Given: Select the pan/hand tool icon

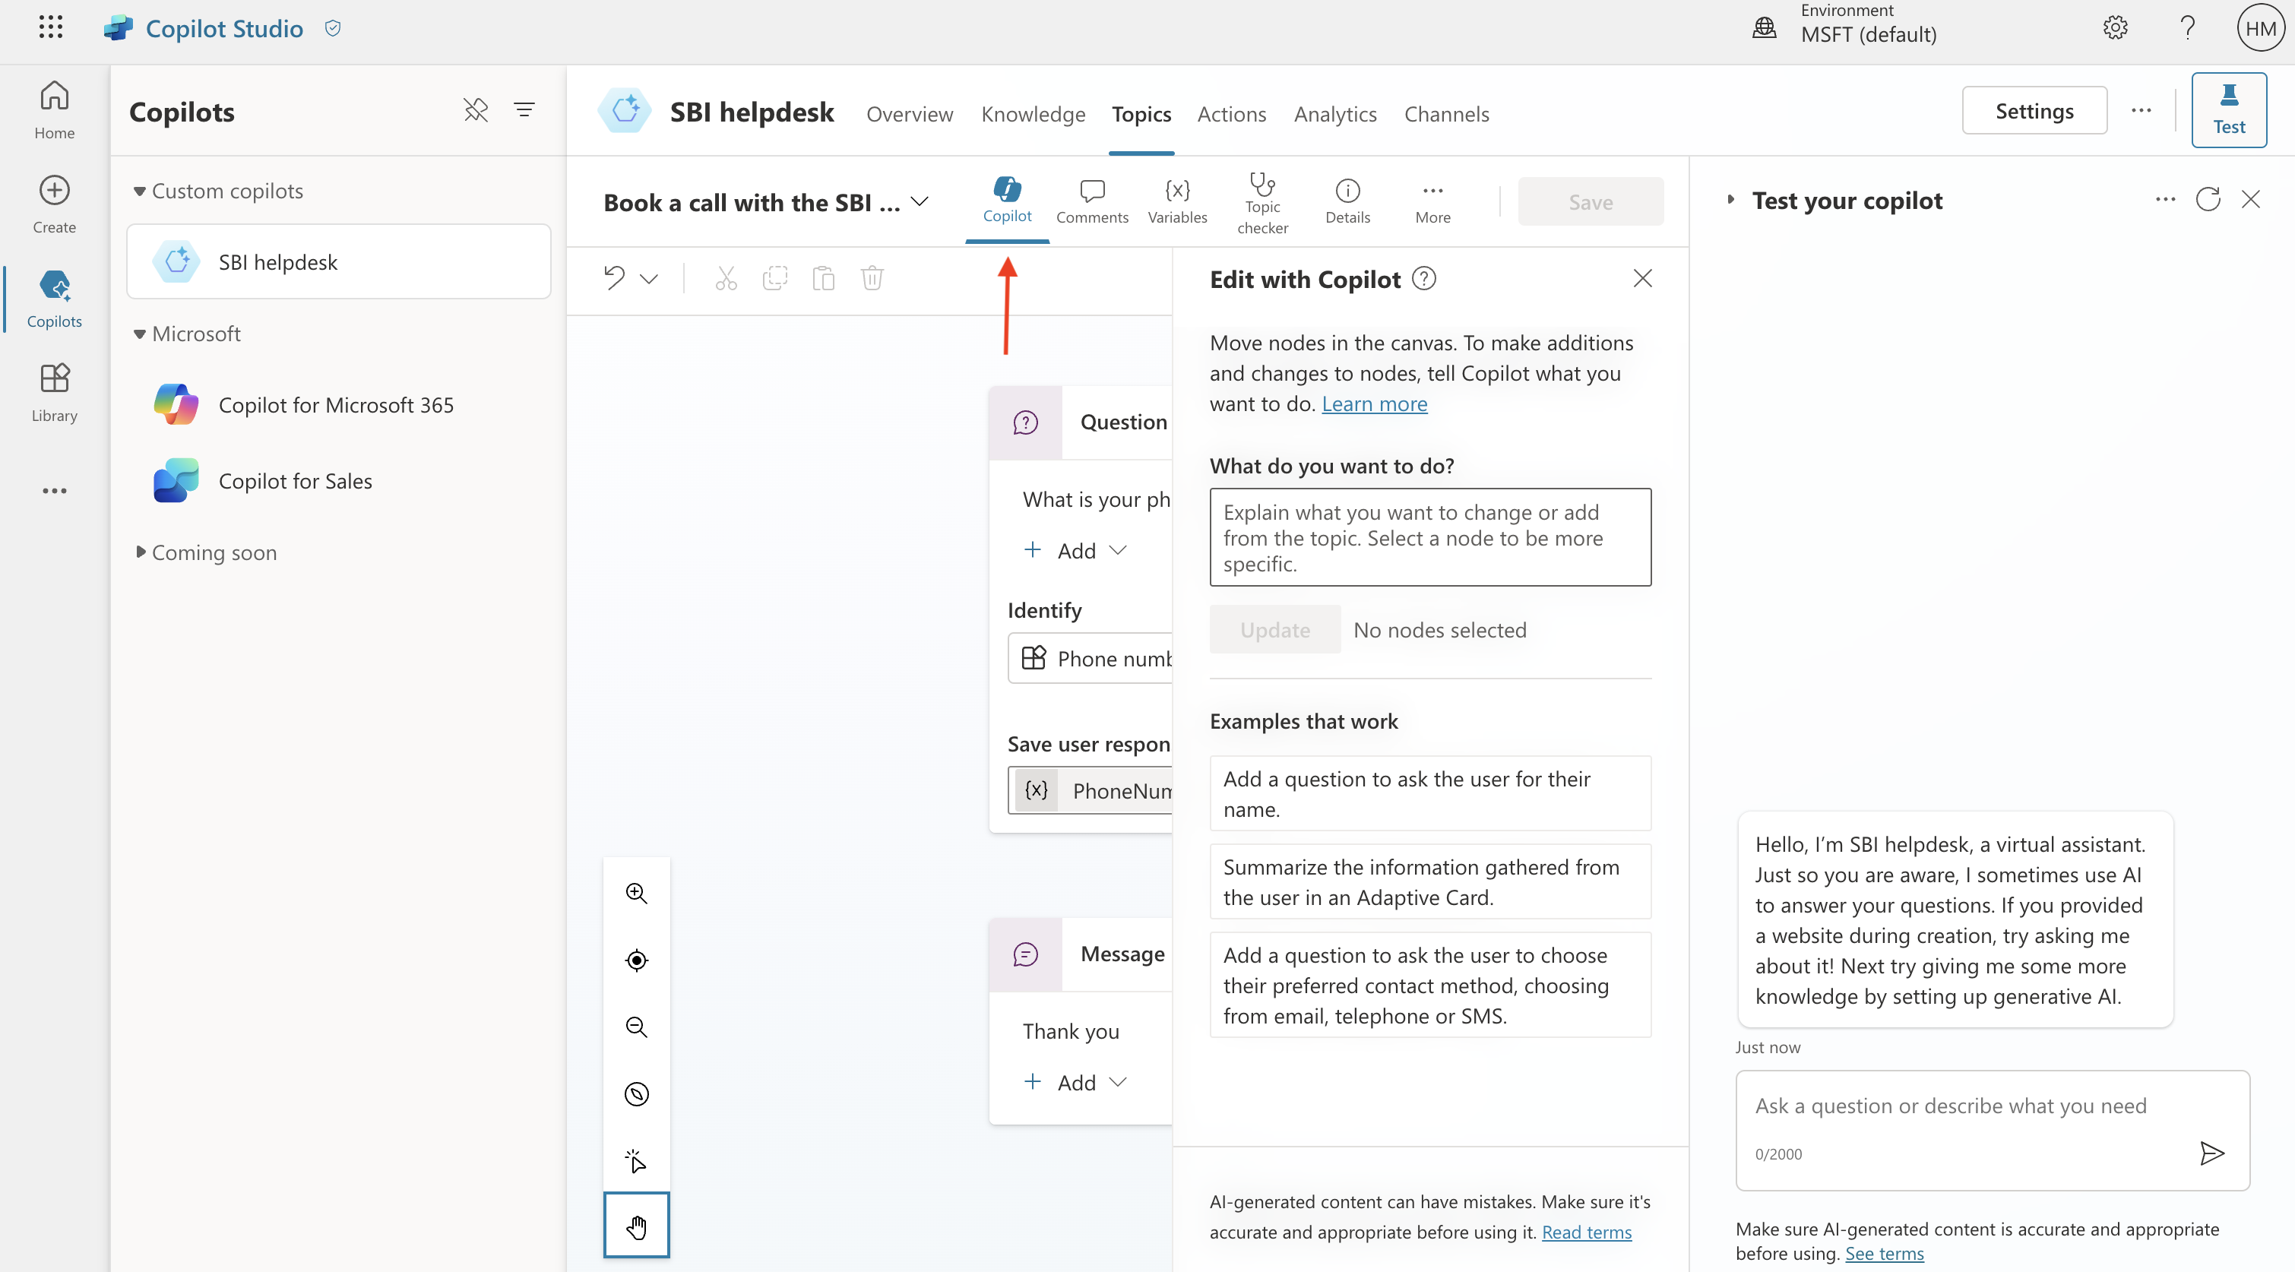Looking at the screenshot, I should pos(636,1226).
